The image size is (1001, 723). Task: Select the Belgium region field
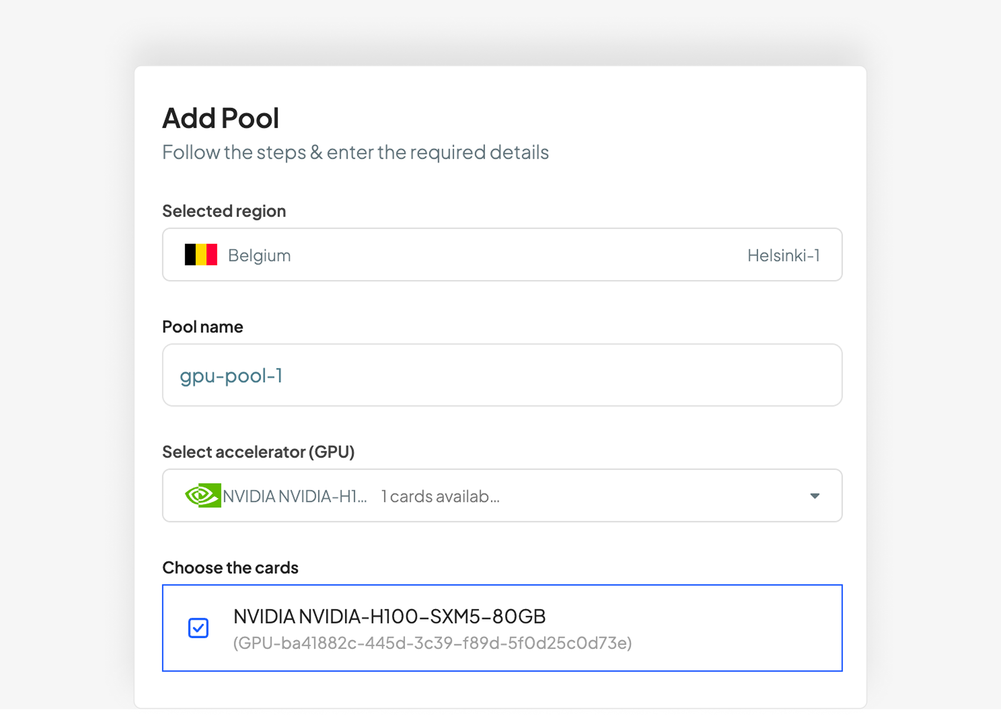pos(502,254)
